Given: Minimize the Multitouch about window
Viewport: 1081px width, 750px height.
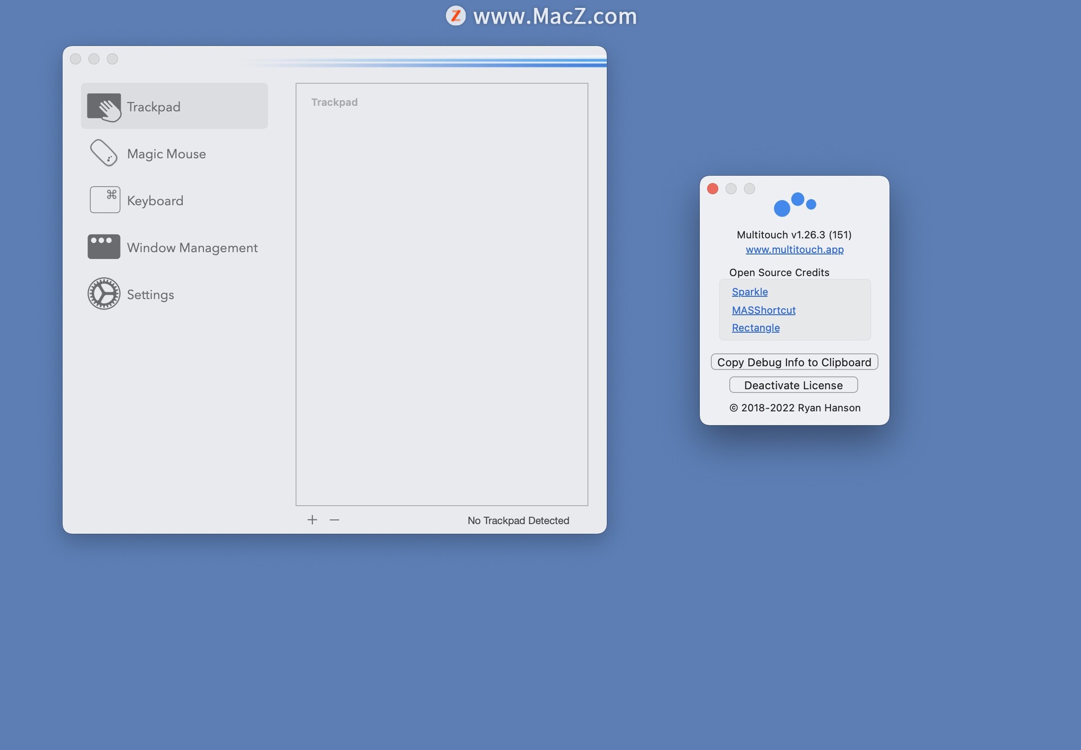Looking at the screenshot, I should (x=731, y=189).
